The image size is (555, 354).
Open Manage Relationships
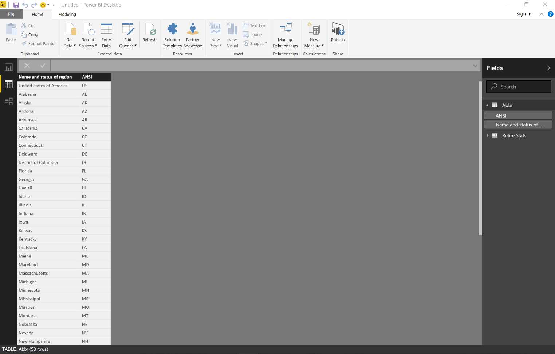tap(286, 35)
